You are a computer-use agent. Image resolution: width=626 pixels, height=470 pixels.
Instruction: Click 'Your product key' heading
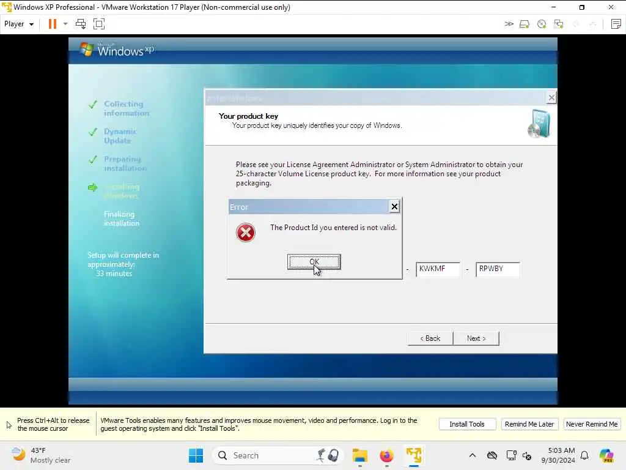[248, 116]
